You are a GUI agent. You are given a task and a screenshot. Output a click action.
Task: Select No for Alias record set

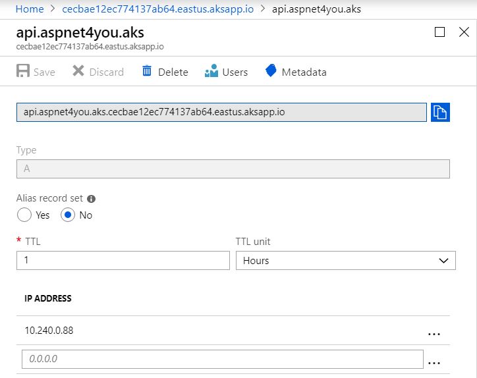point(68,215)
